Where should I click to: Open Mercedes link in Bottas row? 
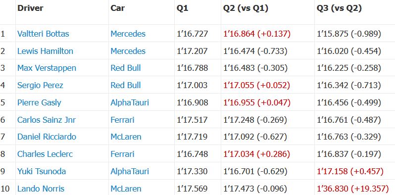point(128,34)
